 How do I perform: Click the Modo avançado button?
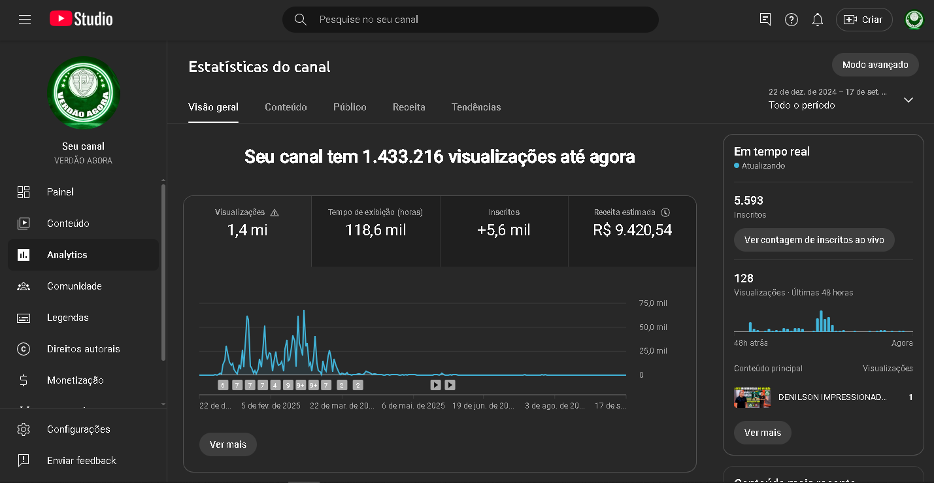point(875,65)
